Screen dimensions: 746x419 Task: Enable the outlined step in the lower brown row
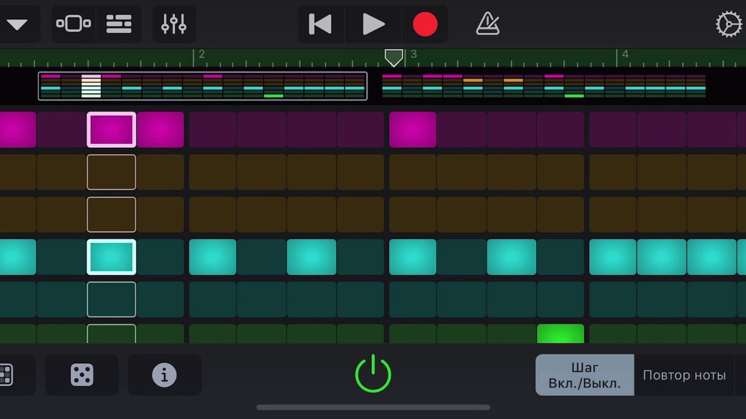coord(111,215)
